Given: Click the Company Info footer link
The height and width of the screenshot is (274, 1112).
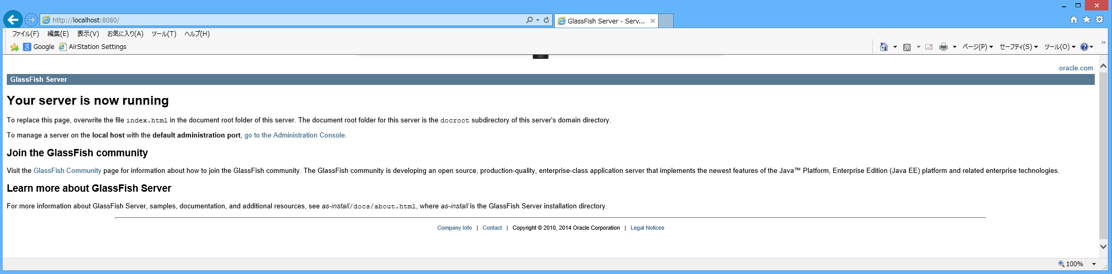Looking at the screenshot, I should pyautogui.click(x=455, y=228).
